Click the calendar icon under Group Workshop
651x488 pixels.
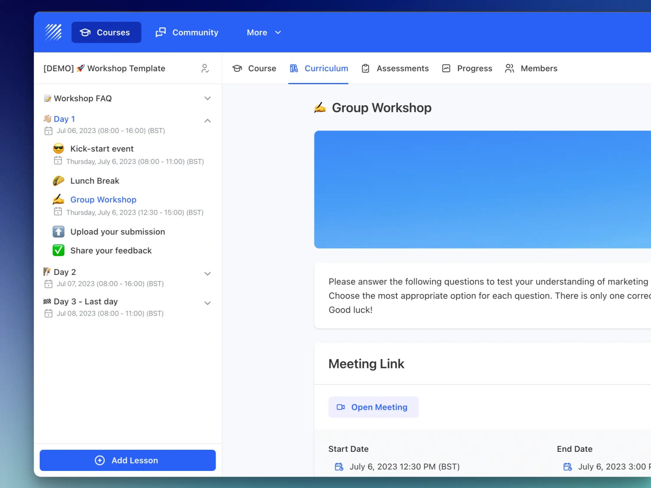pos(58,211)
